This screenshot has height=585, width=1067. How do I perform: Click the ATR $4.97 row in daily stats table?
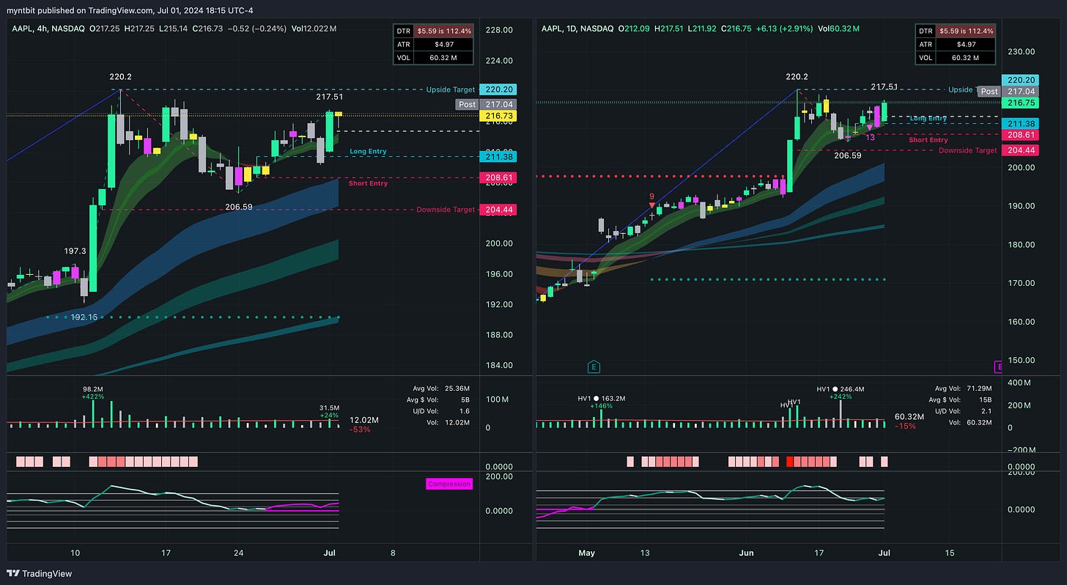click(x=956, y=45)
